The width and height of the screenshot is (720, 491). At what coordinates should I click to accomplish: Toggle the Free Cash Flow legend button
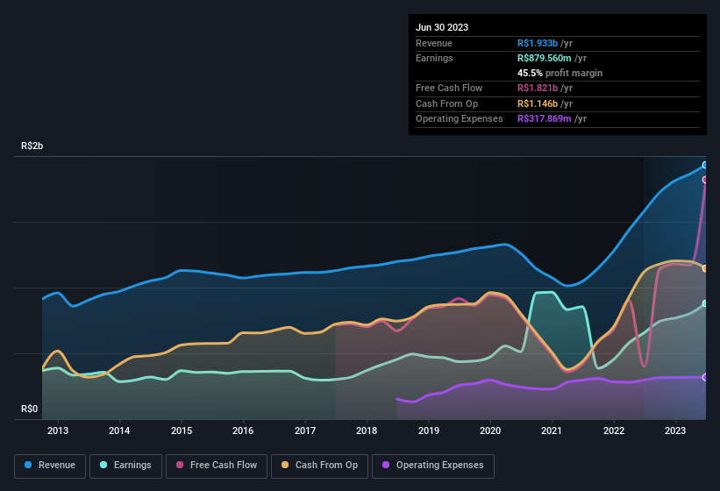[217, 466]
